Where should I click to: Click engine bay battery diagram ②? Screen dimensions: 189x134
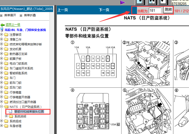tap(147, 64)
